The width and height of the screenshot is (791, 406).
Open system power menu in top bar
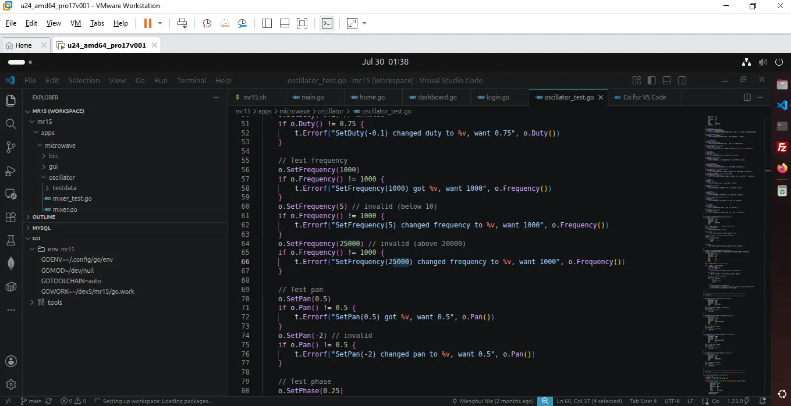click(x=779, y=62)
